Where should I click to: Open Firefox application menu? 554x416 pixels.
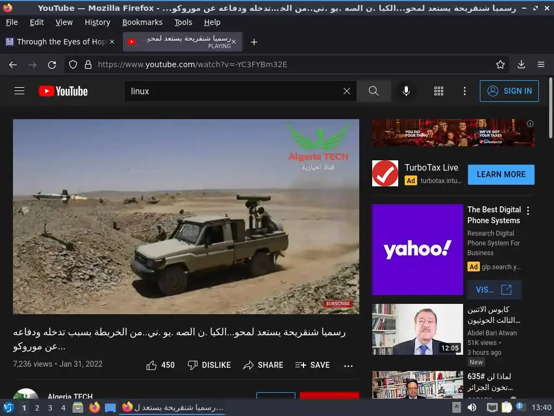[541, 64]
